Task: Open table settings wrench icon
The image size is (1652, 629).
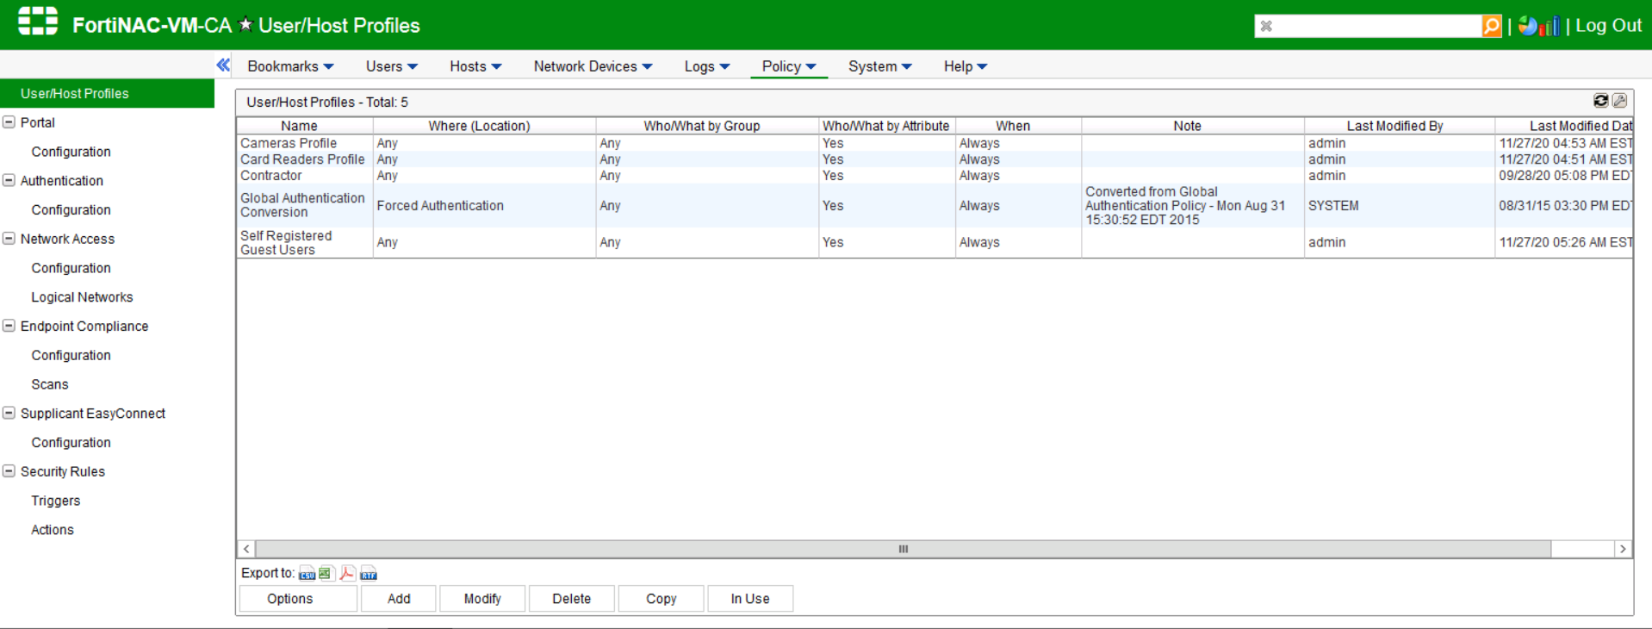Action: click(x=1619, y=101)
